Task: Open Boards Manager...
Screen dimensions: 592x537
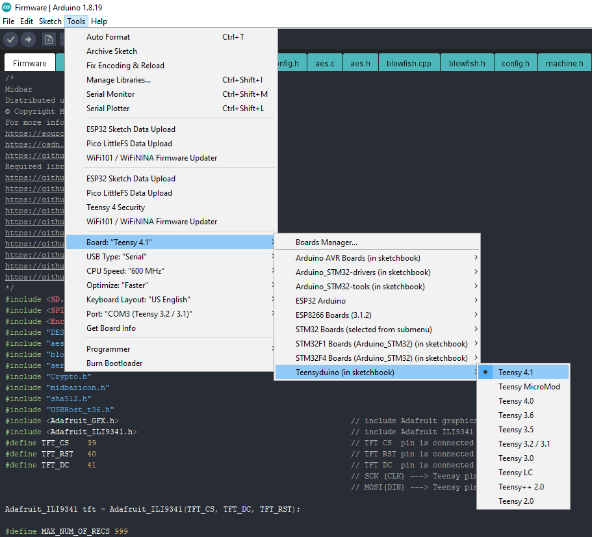Action: tap(377, 242)
